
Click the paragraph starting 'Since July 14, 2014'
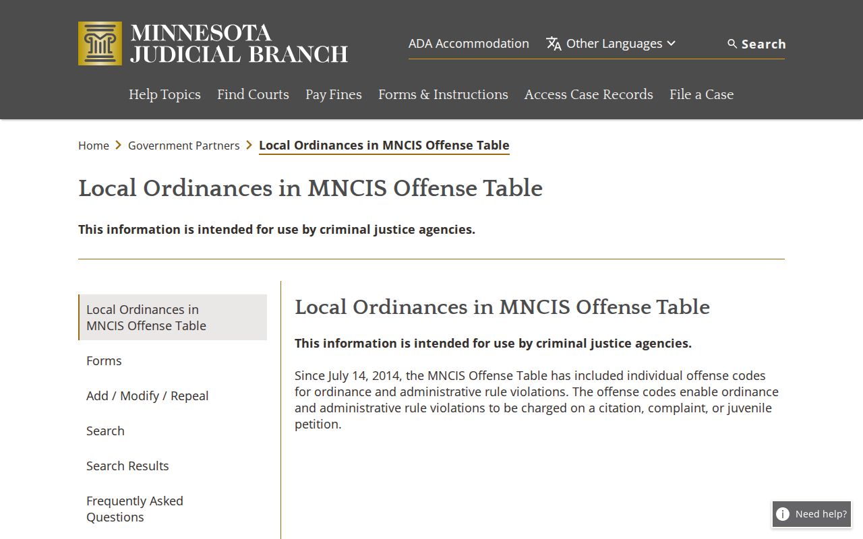pos(537,400)
